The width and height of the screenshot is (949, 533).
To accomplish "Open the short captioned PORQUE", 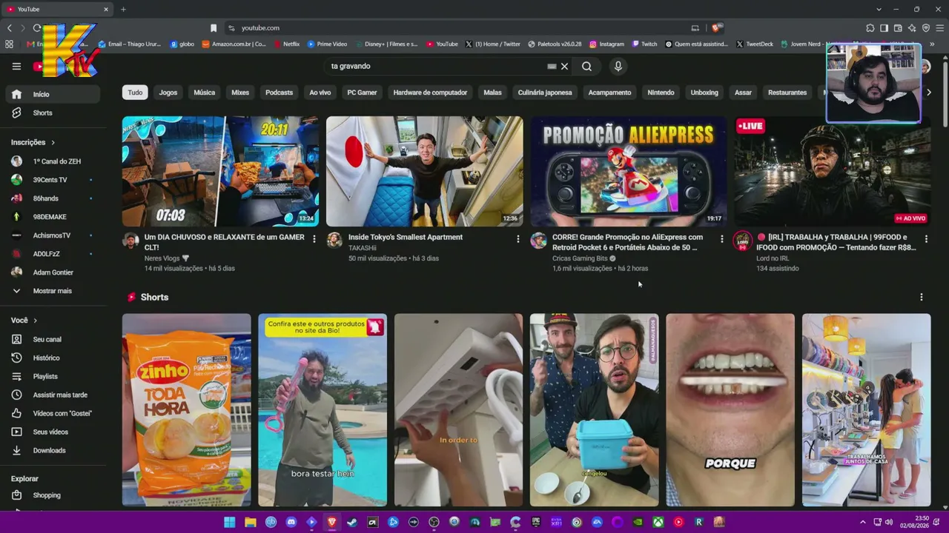I will point(730,409).
